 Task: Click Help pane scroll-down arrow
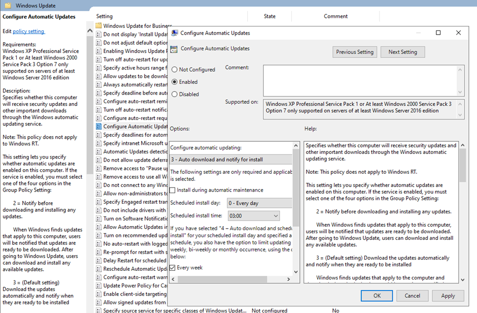(x=463, y=280)
